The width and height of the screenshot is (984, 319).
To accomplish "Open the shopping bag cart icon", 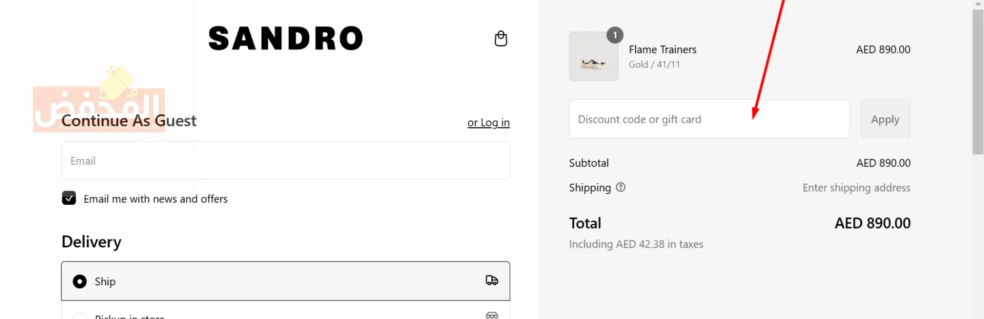I will coord(501,38).
